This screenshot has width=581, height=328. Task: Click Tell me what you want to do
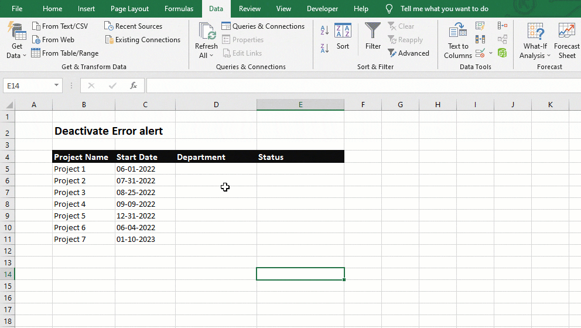pyautogui.click(x=445, y=9)
